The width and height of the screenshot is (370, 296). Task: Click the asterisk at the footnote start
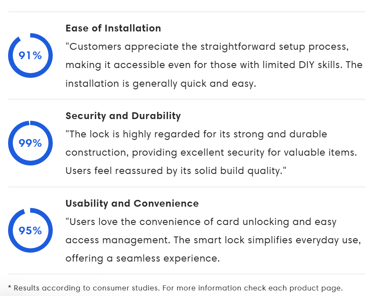(x=10, y=287)
